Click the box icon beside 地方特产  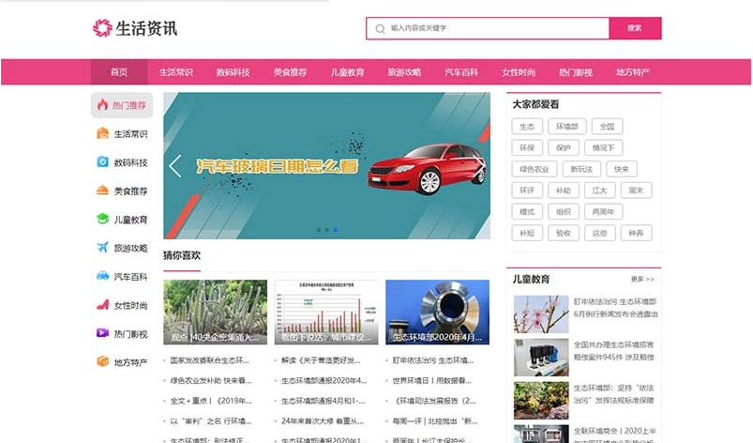click(102, 361)
